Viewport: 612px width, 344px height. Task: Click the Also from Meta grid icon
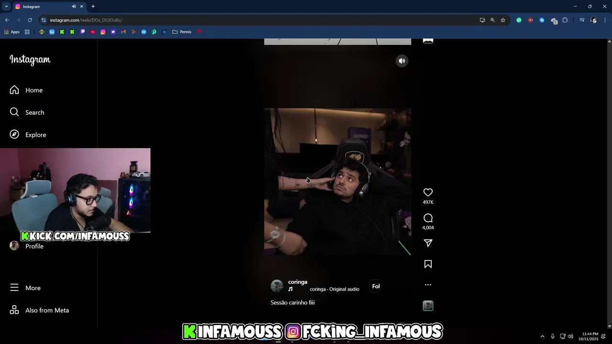coord(14,310)
